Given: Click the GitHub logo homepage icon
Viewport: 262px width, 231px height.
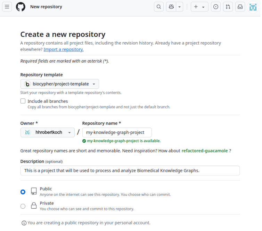Looking at the screenshot, I should pyautogui.click(x=21, y=7).
